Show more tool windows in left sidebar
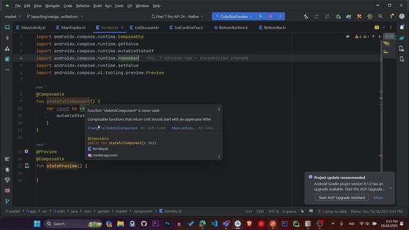 tap(7, 70)
